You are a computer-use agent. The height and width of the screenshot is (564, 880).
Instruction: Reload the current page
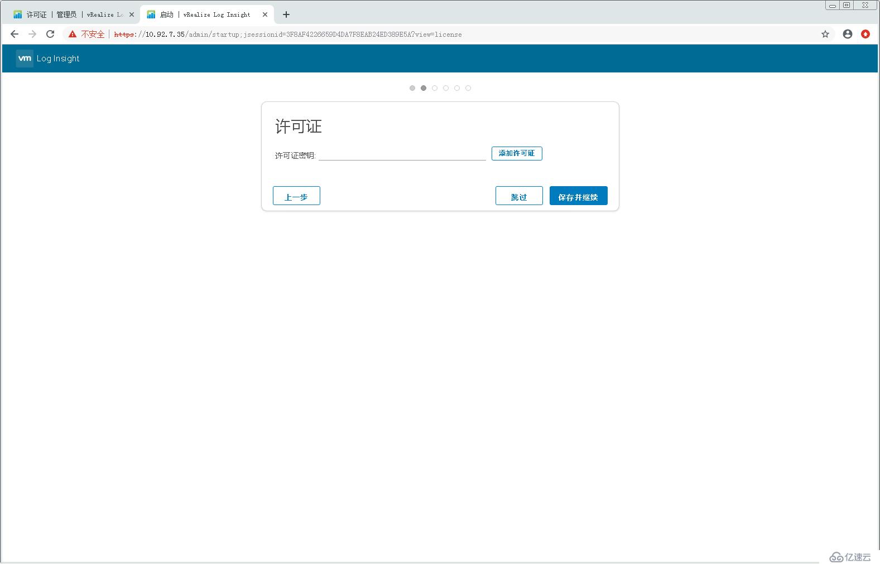(50, 34)
